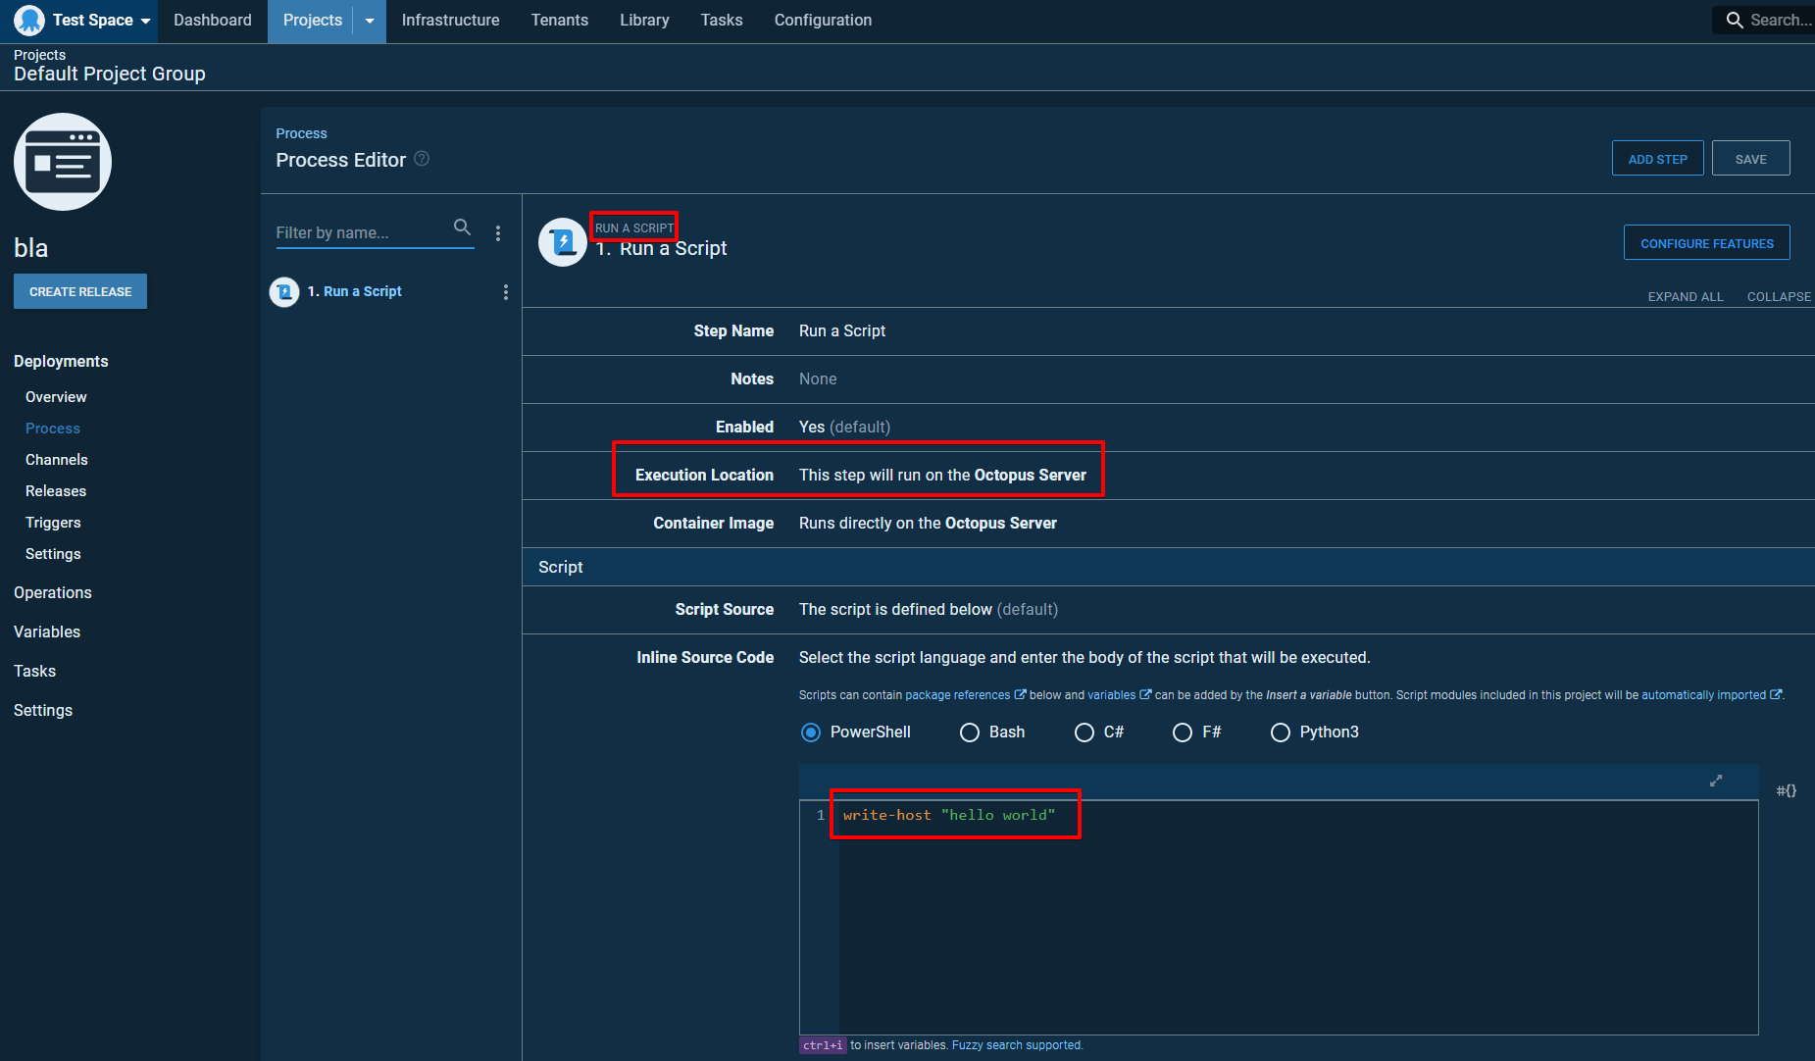Open the Deployments Overview page
This screenshot has height=1061, width=1815.
[56, 397]
